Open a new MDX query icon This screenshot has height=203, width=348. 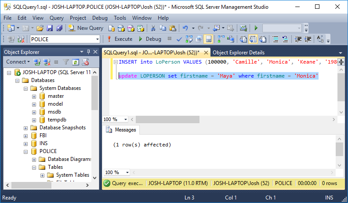(x=121, y=28)
